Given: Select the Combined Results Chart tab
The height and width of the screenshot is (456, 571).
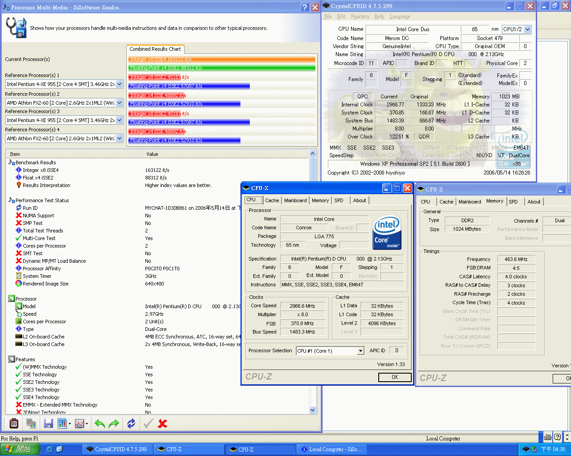Looking at the screenshot, I should click(x=155, y=49).
